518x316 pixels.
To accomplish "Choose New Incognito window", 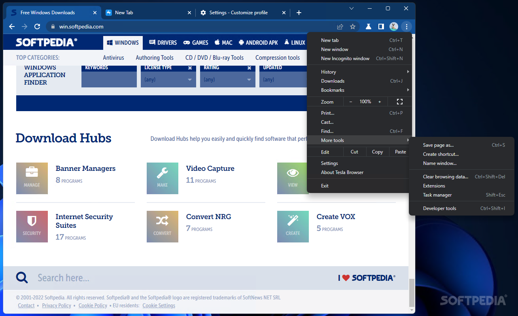I will coord(359,59).
